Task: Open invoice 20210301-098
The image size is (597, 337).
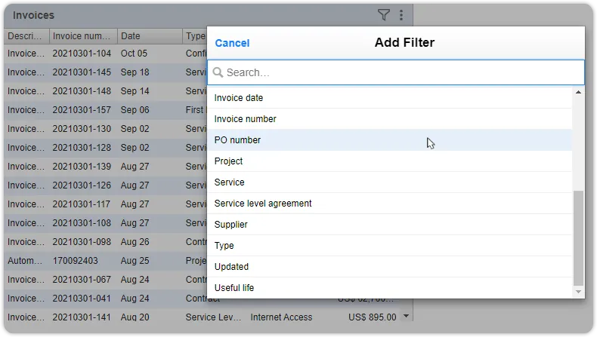Action: coord(82,242)
